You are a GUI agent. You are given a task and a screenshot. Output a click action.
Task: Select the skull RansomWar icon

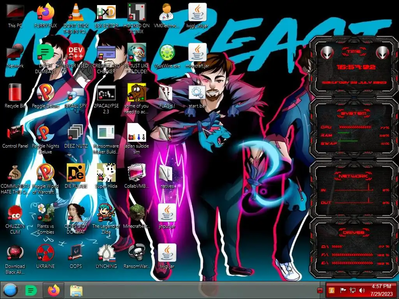pos(137,256)
